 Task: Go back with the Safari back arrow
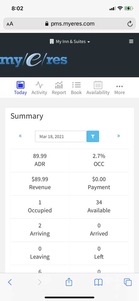pyautogui.click(x=10, y=282)
